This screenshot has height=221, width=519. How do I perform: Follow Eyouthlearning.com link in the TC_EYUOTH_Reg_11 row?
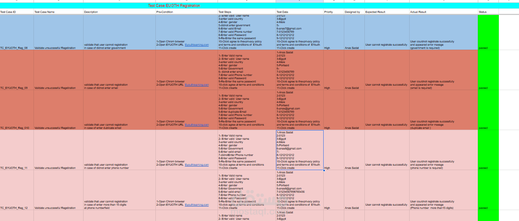(x=197, y=165)
